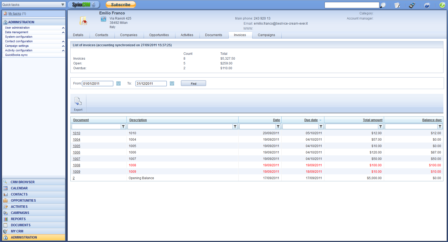Open calendar picker beside From date
448x242 pixels.
(x=118, y=84)
